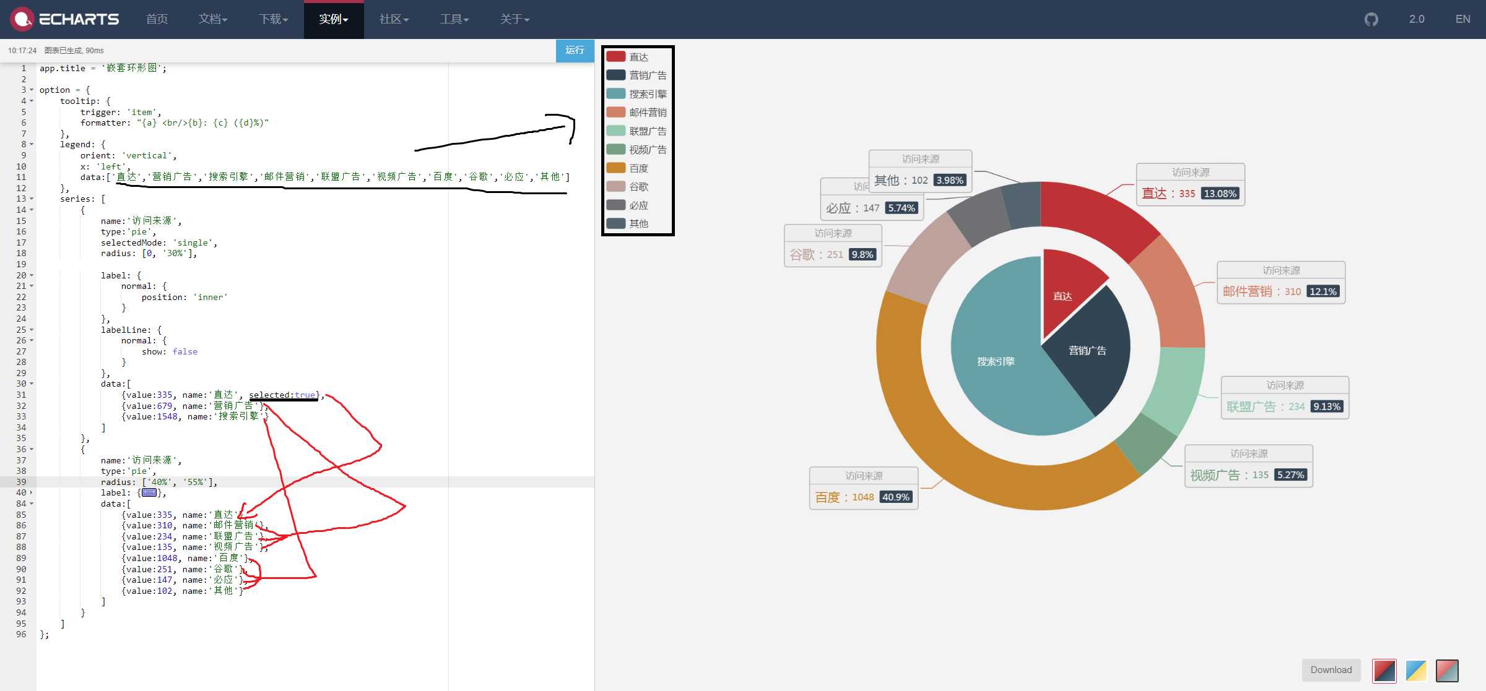Select the blue-yellow theme icon
The width and height of the screenshot is (1486, 691).
pyautogui.click(x=1415, y=670)
